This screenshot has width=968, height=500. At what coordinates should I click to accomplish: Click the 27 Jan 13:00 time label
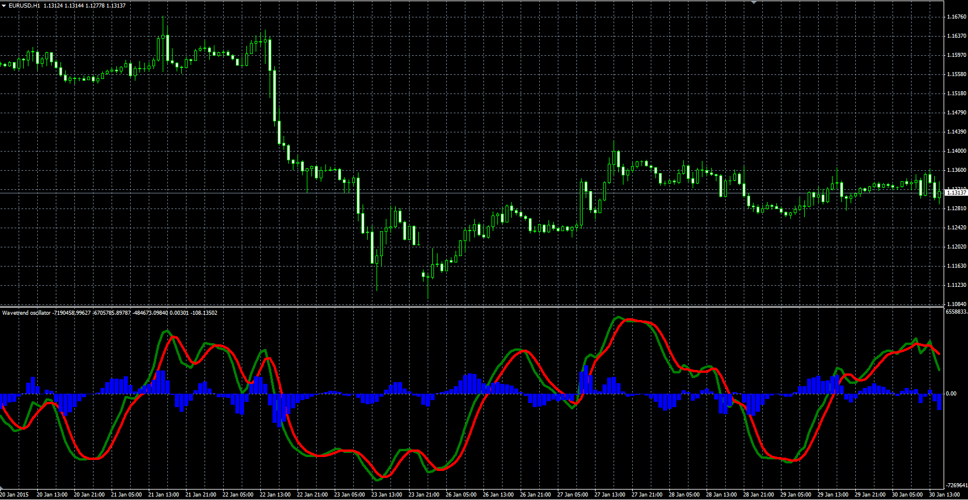(610, 495)
